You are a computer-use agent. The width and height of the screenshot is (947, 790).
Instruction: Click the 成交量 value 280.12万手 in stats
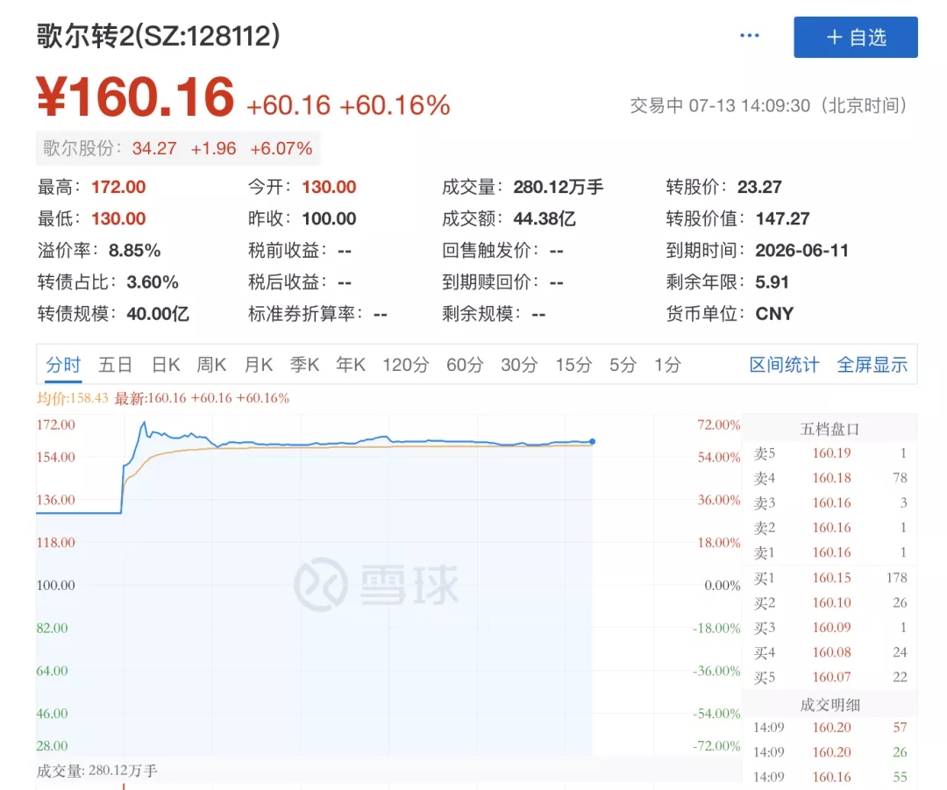[x=559, y=188]
